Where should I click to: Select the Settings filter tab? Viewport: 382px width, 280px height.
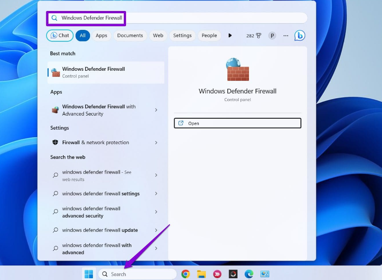(182, 36)
